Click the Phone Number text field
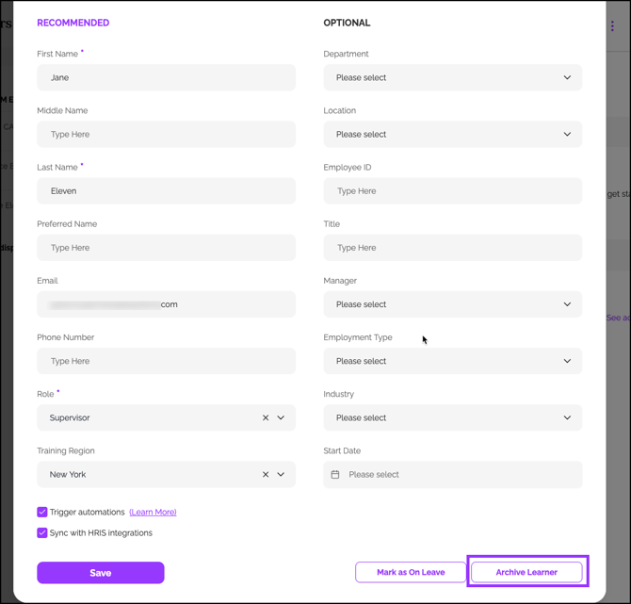Viewport: 631px width, 604px height. tap(166, 361)
